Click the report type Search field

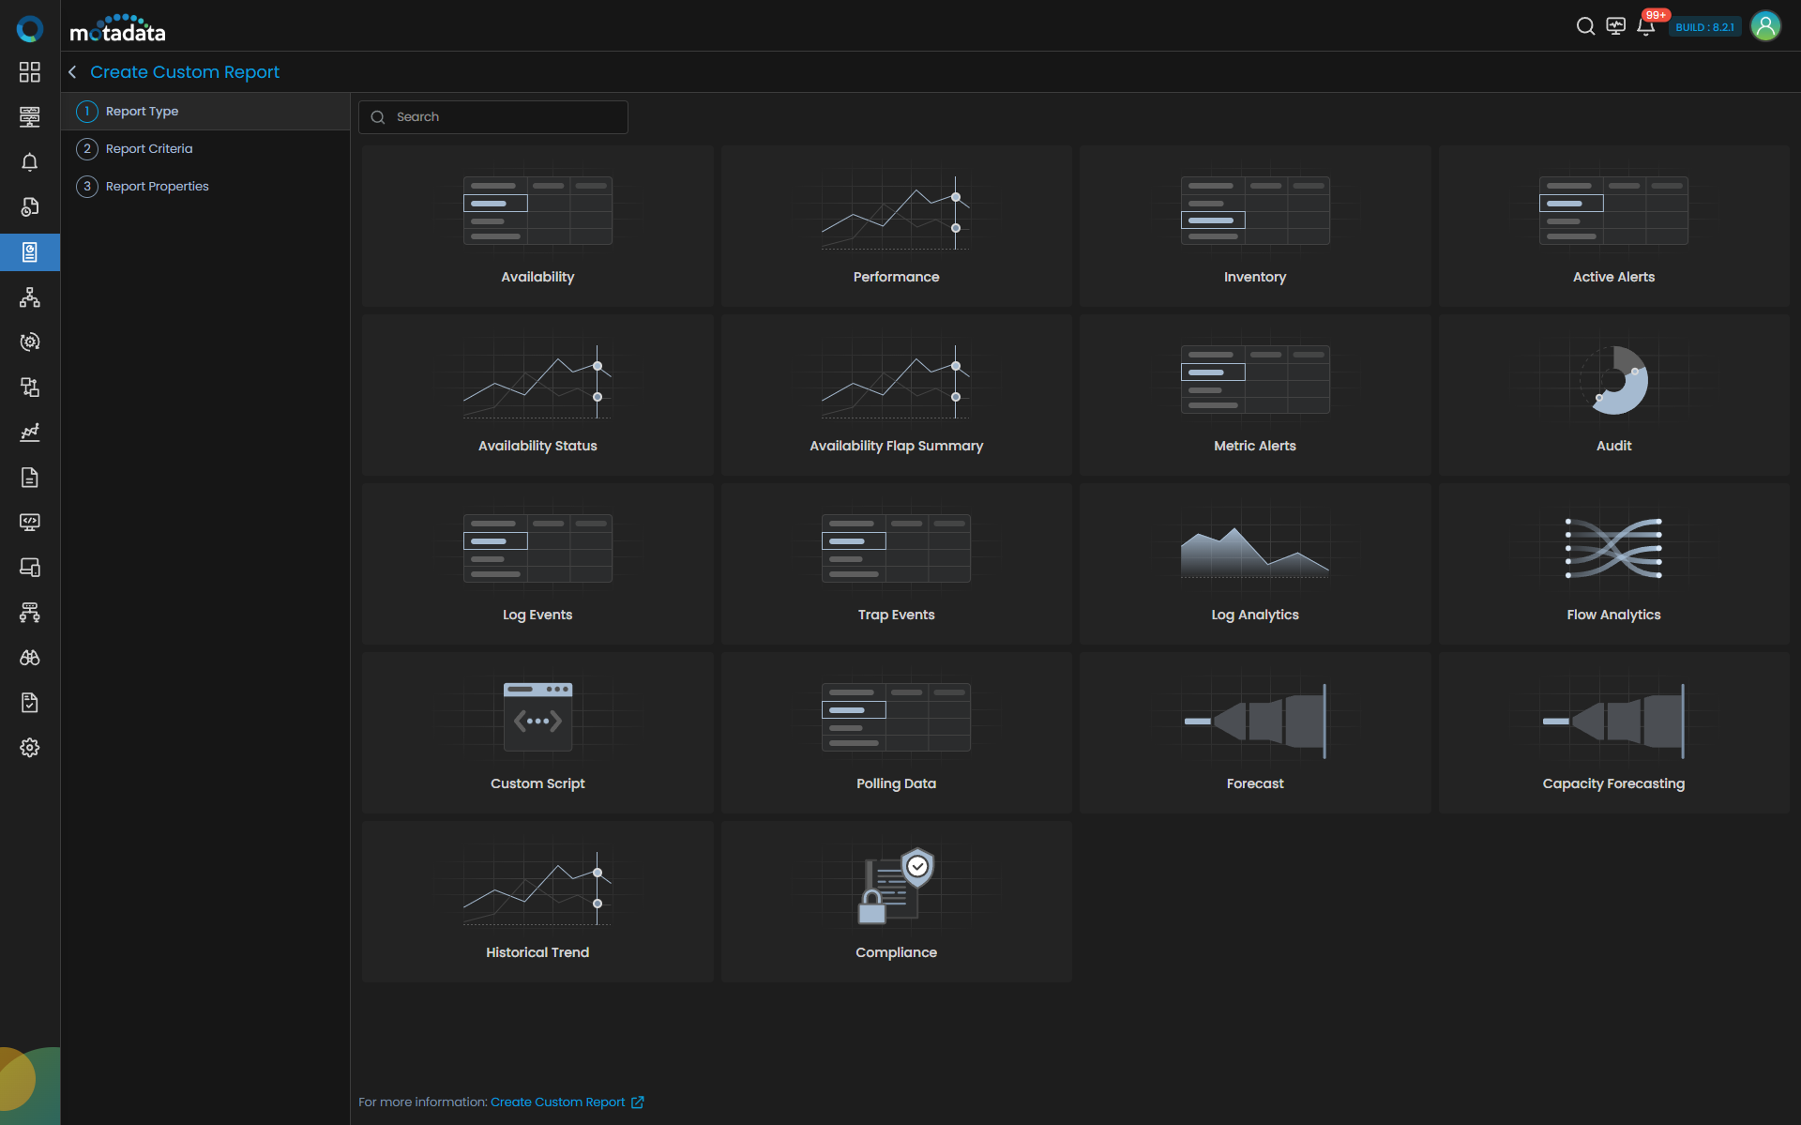[x=507, y=117]
